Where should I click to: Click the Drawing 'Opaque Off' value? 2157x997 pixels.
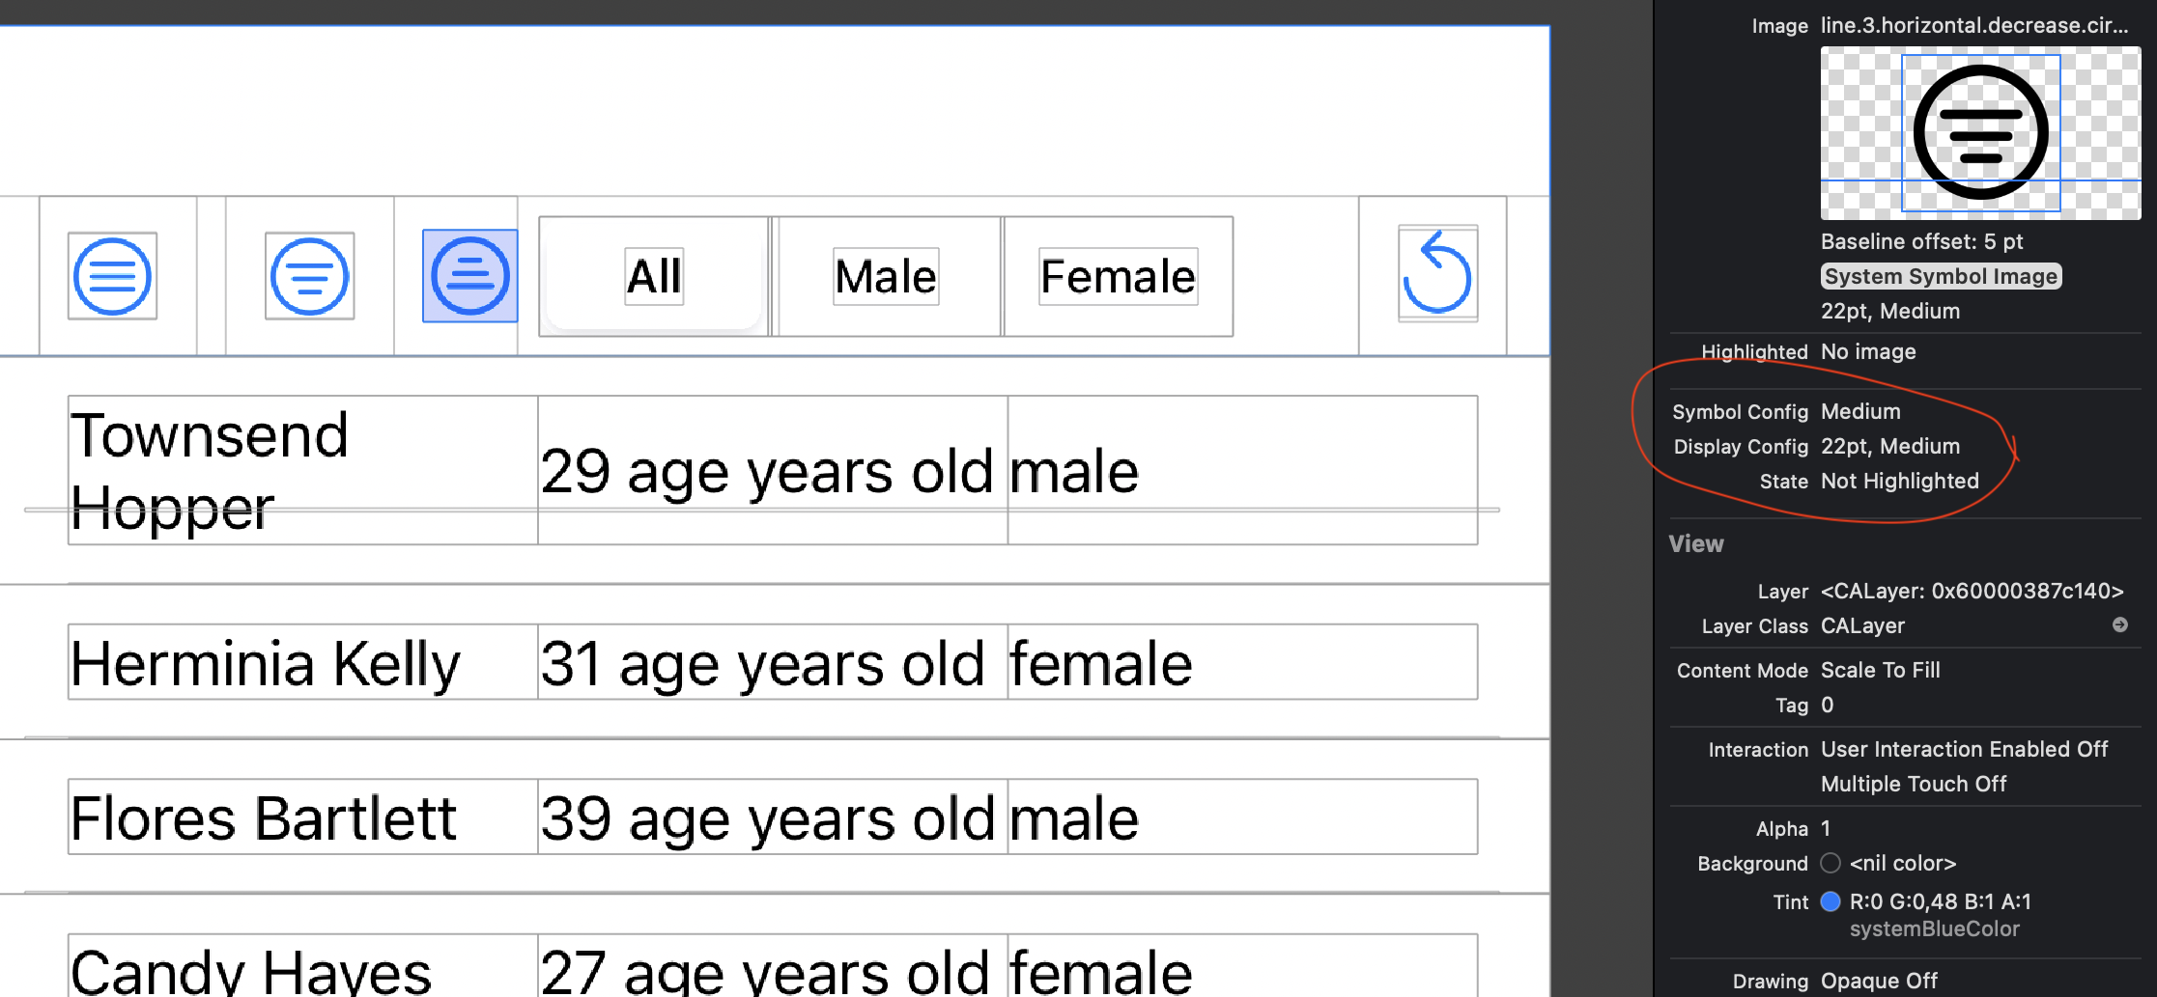click(1879, 981)
